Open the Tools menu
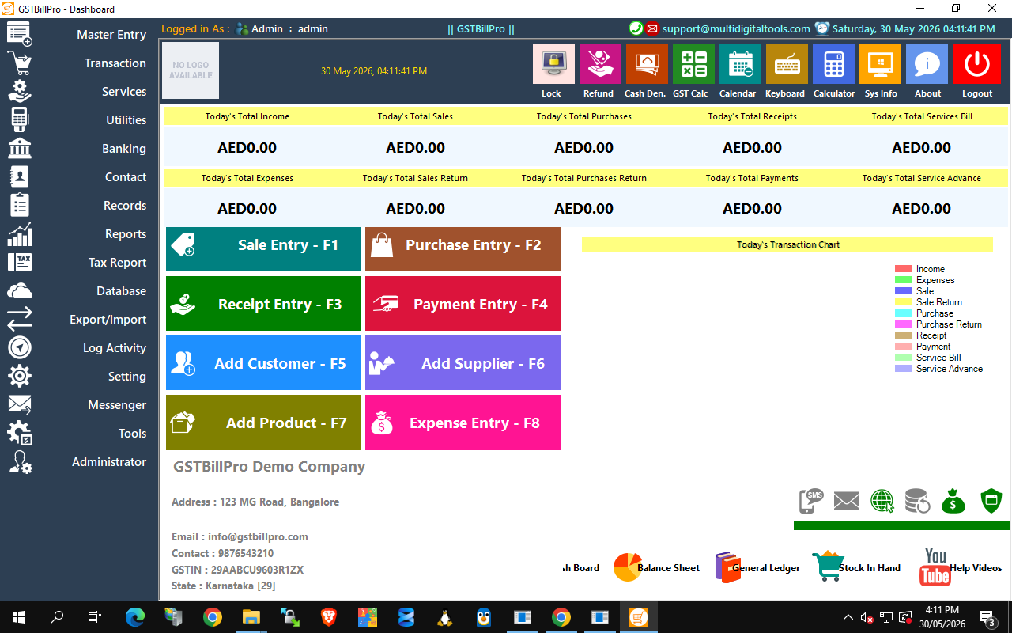The height and width of the screenshot is (633, 1012). point(132,434)
